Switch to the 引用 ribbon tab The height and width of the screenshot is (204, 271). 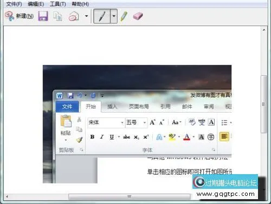click(x=165, y=107)
